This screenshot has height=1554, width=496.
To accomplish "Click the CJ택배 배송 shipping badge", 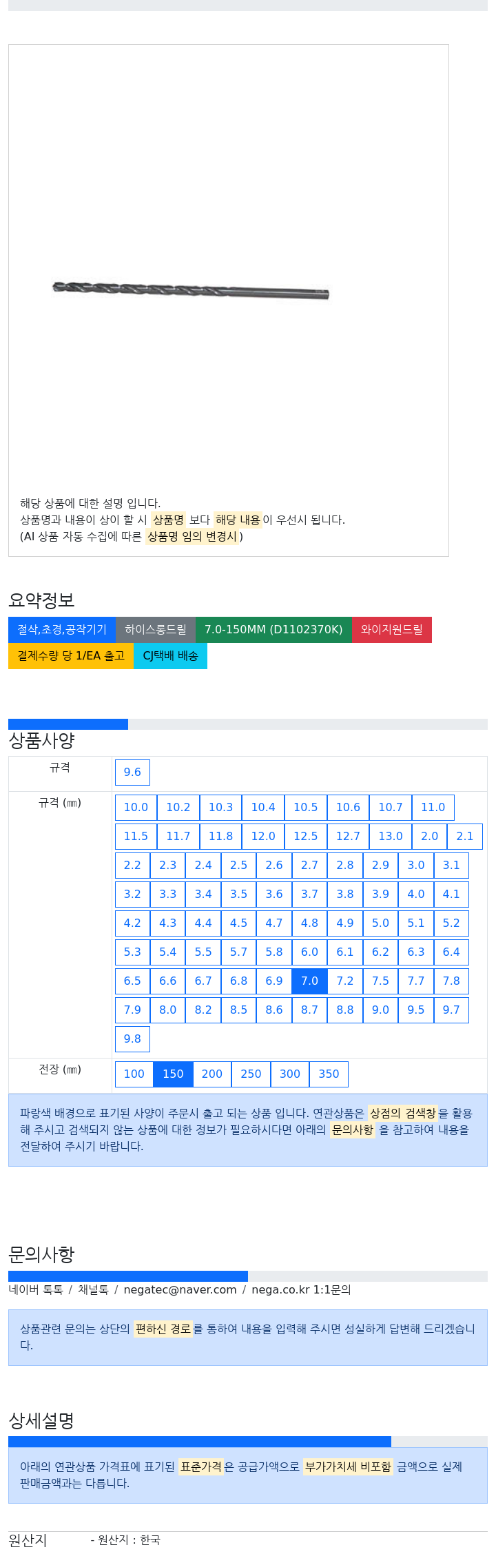I will click(x=170, y=656).
